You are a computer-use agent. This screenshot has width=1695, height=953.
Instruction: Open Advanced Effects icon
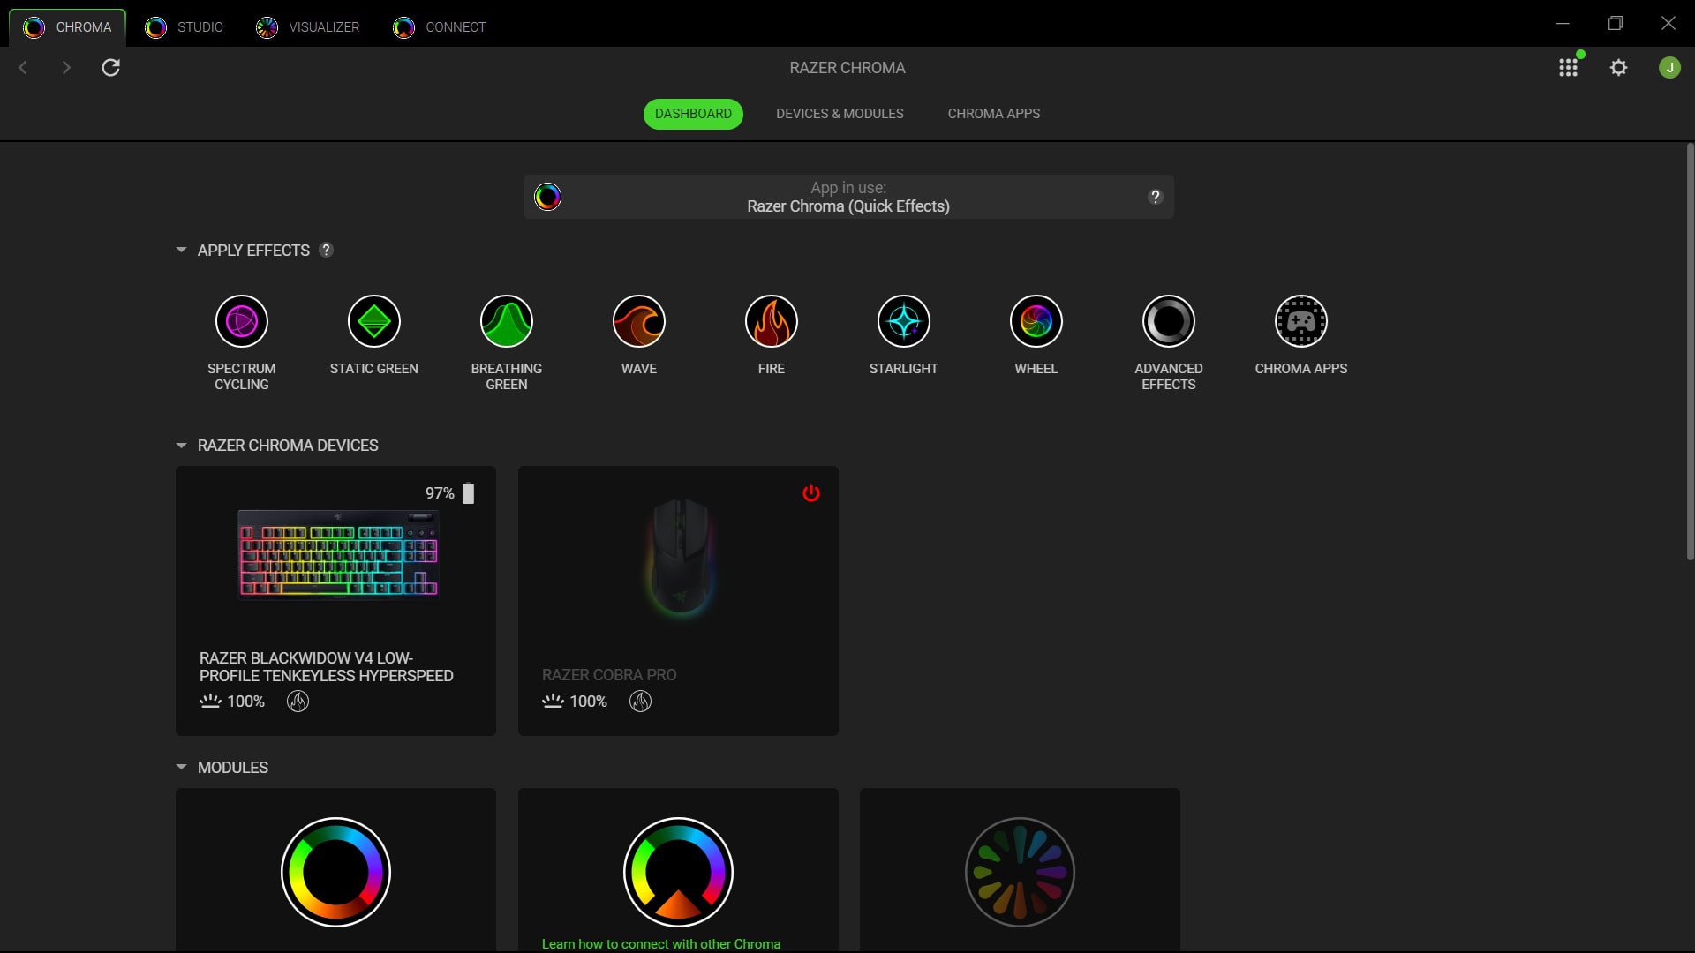[x=1168, y=321]
